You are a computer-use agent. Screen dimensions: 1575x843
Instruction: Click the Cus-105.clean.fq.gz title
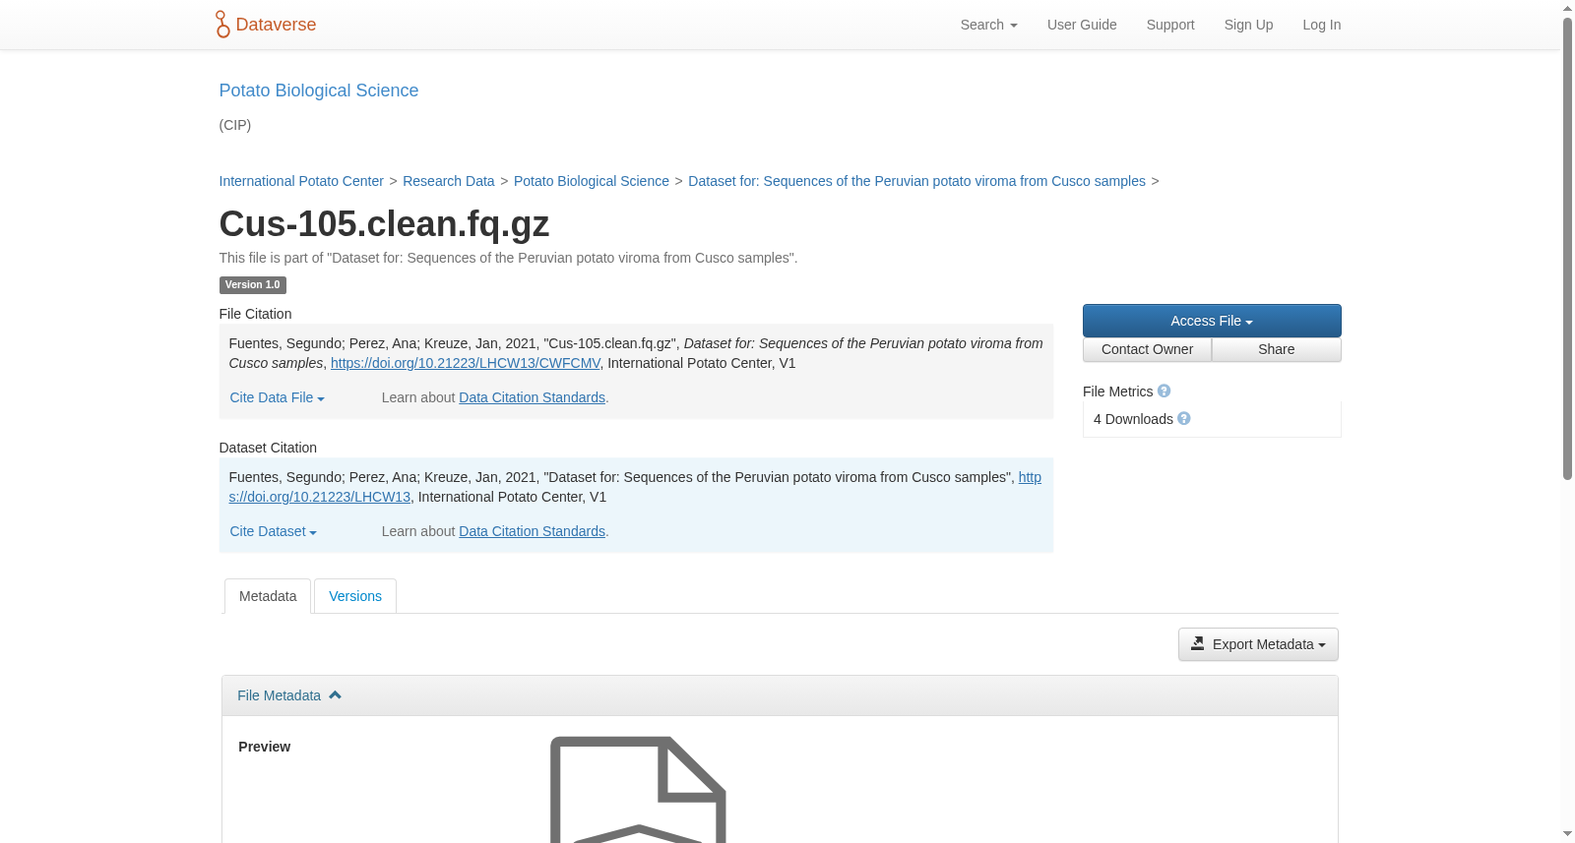(x=384, y=223)
